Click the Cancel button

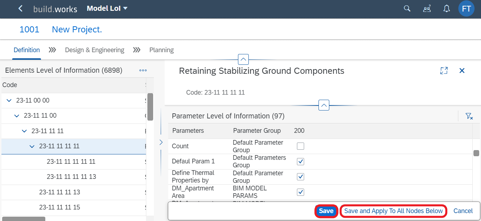click(x=463, y=211)
